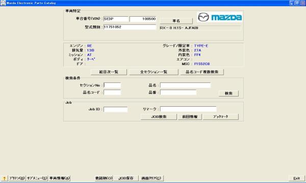Click the ブリテン(B) bottom button

coord(17,178)
